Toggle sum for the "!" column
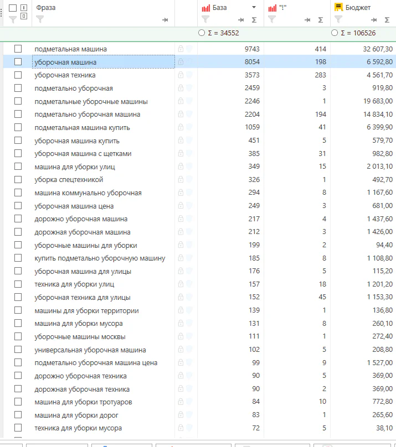 click(321, 20)
